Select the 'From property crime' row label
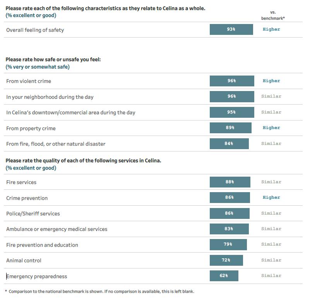Image resolution: width=310 pixels, height=301 pixels. click(x=31, y=128)
